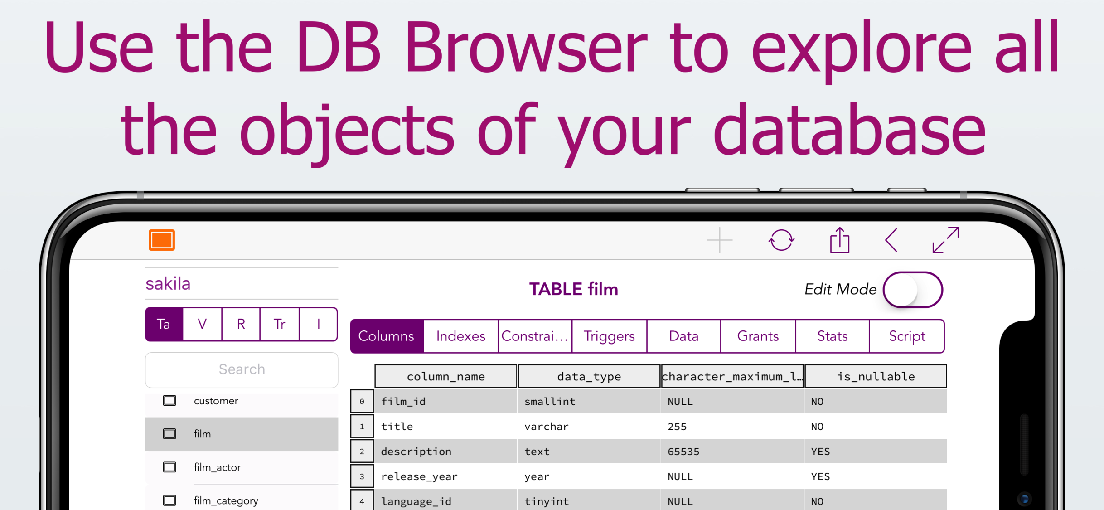
Task: Select the customer table in list
Action: click(x=242, y=401)
